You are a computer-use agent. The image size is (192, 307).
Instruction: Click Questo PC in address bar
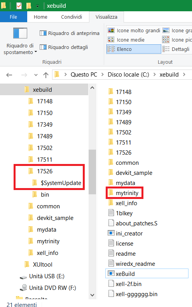(84, 75)
